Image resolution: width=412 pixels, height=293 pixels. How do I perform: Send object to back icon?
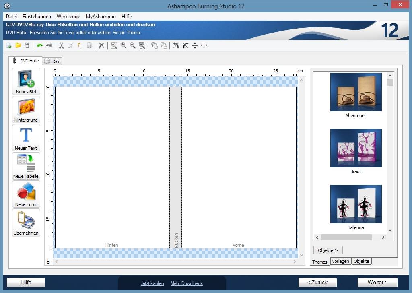164,45
